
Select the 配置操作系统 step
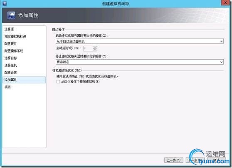pyautogui.click(x=14, y=51)
